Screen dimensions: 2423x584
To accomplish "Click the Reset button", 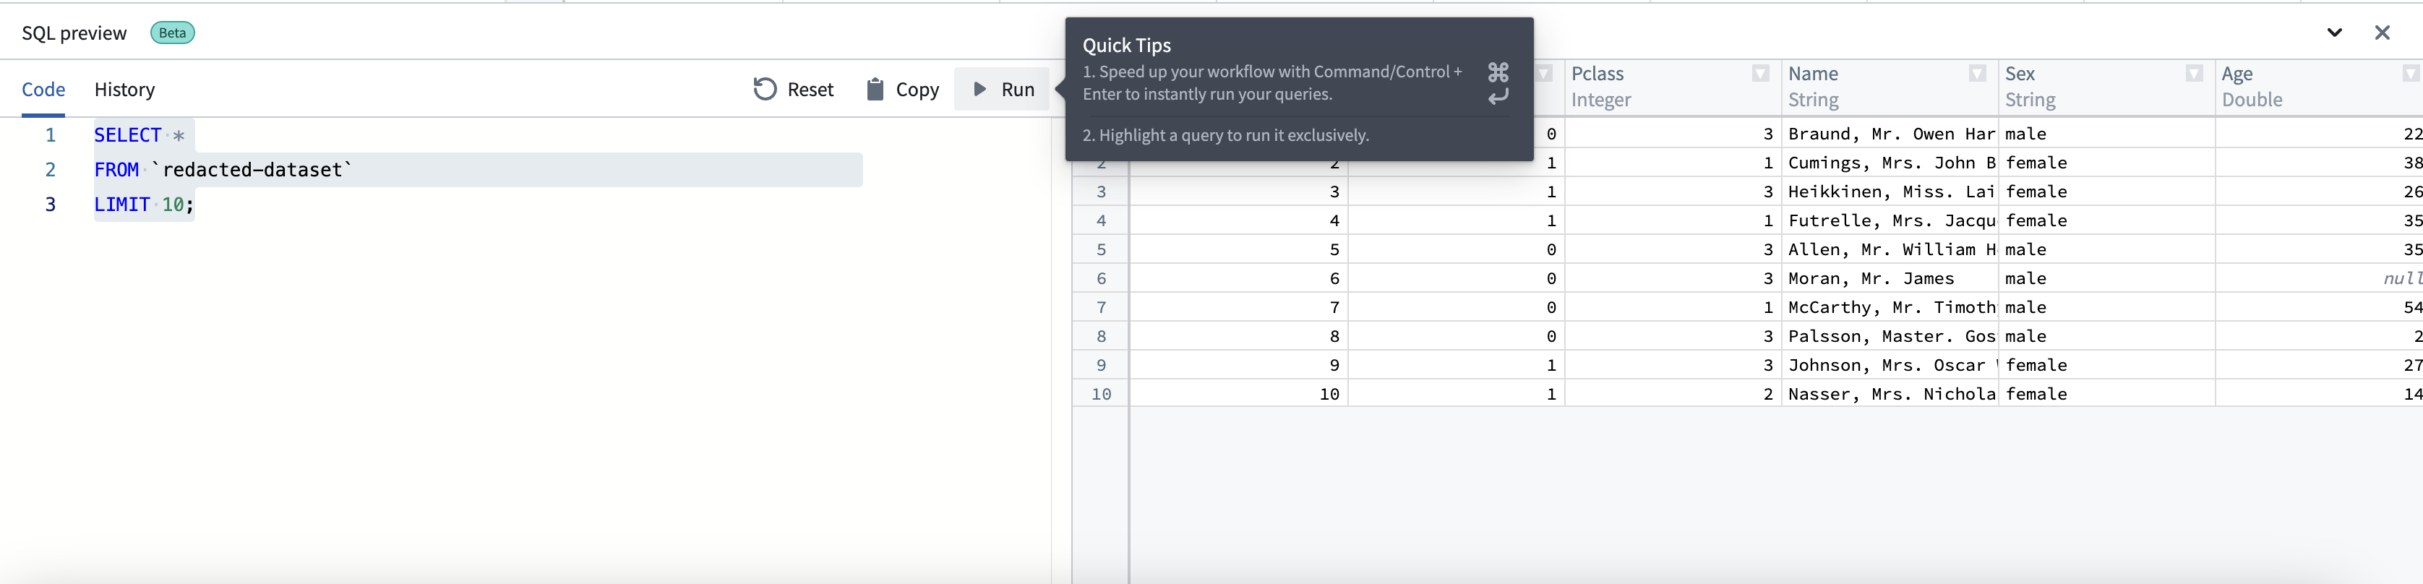I will point(793,90).
